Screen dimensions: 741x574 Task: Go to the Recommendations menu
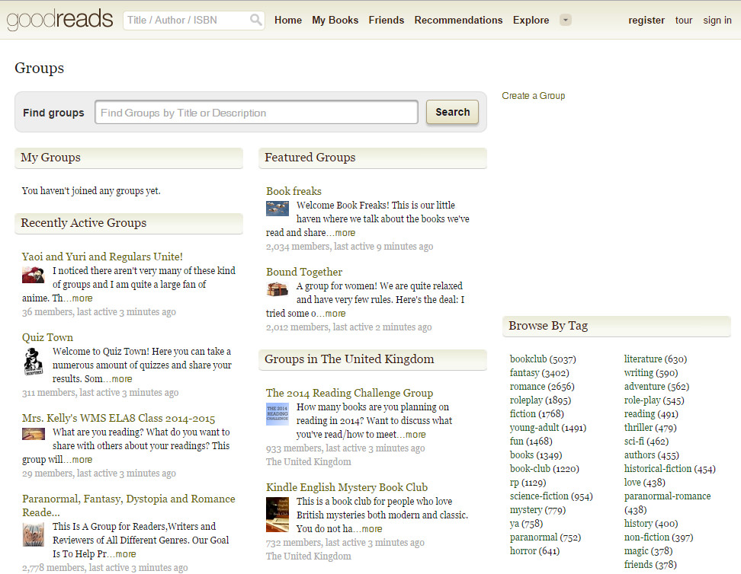coord(458,21)
